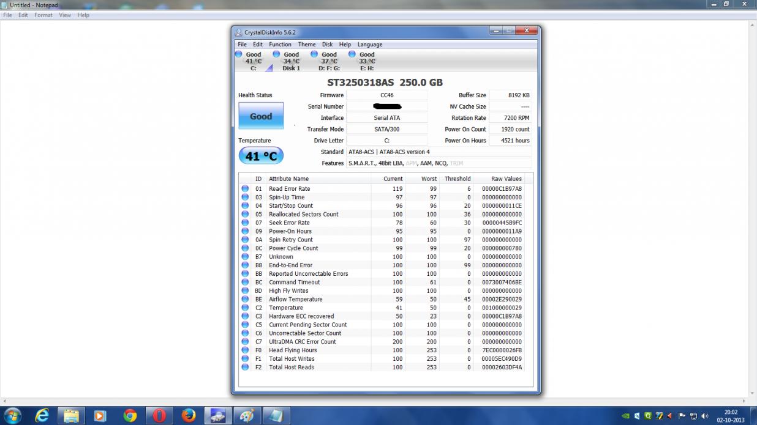Click the Buffer Size value 8192 KB

point(510,95)
